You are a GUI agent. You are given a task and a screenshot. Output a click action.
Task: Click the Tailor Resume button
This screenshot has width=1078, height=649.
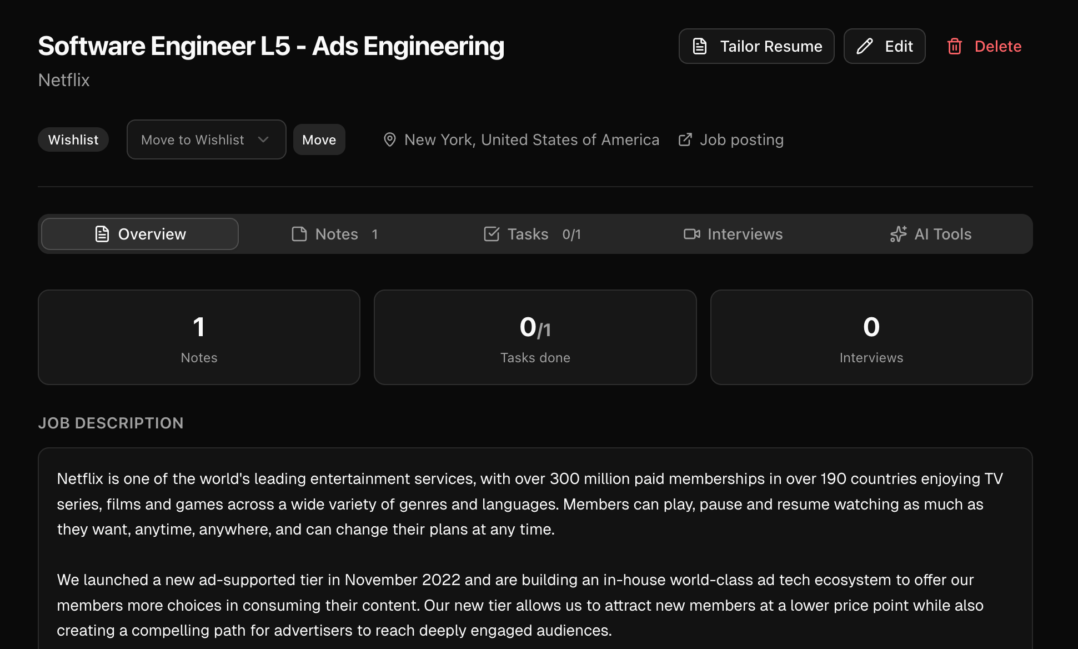click(756, 46)
